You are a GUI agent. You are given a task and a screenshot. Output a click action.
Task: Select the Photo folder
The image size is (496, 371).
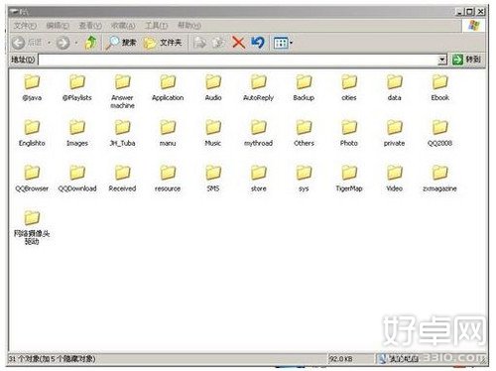(349, 133)
